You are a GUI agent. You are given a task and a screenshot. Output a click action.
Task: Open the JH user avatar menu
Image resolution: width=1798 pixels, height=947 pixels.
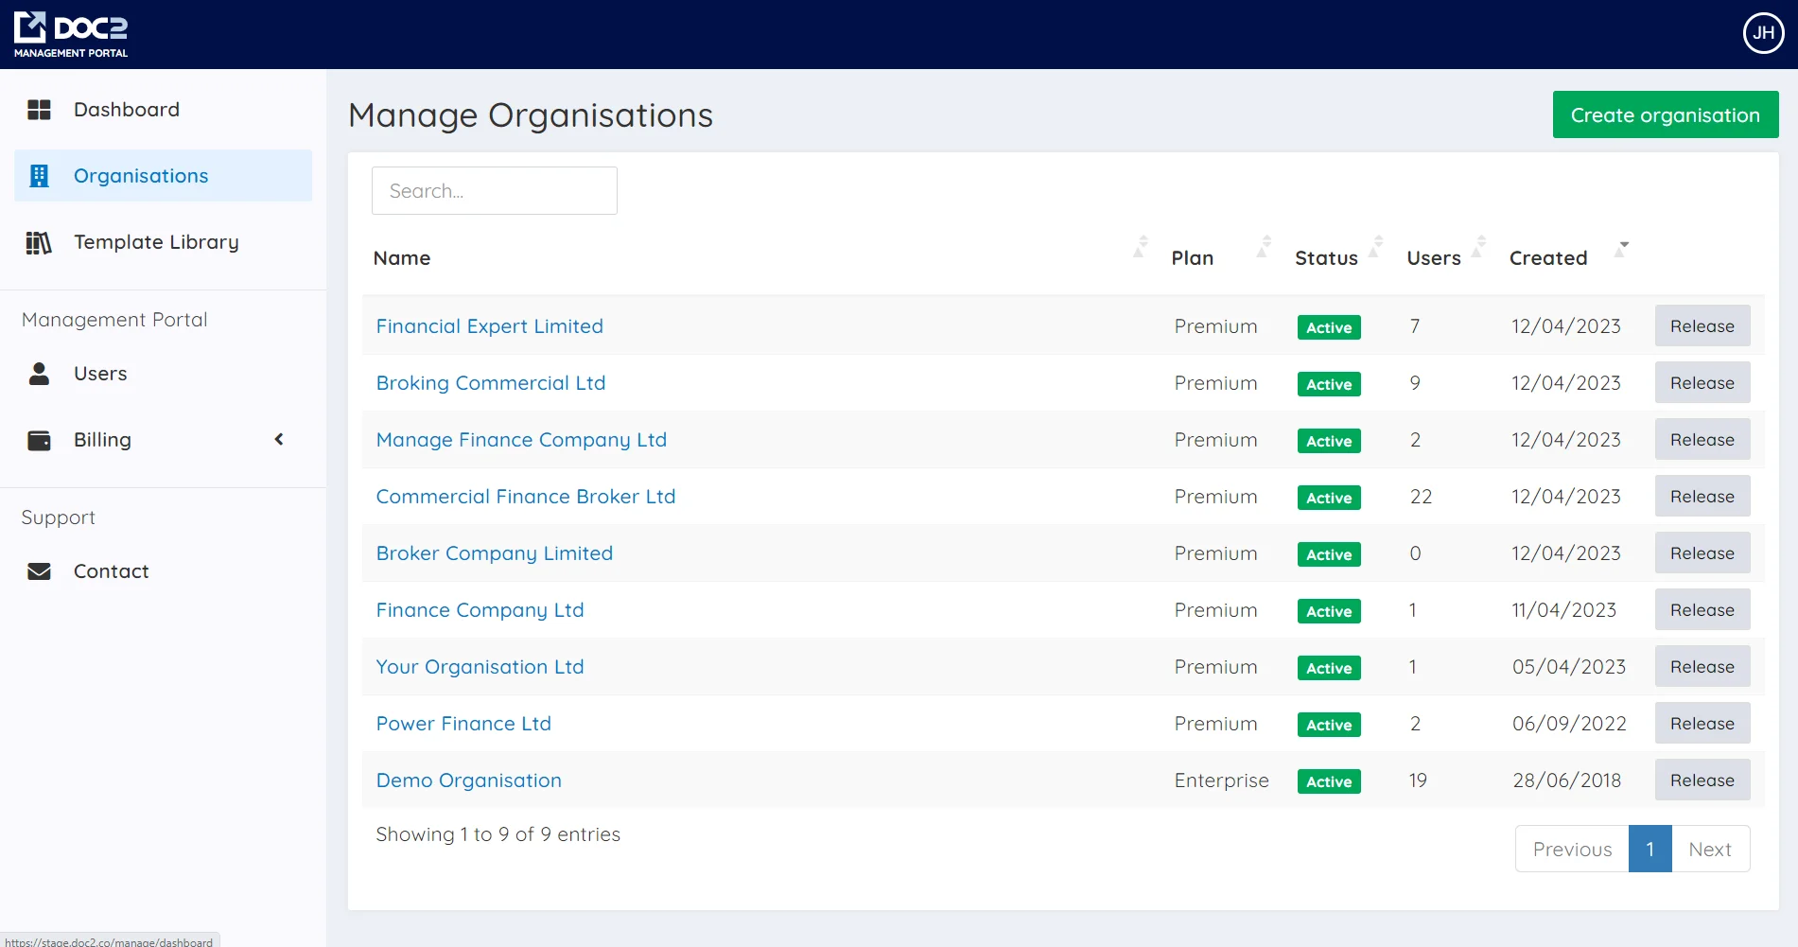pyautogui.click(x=1763, y=34)
